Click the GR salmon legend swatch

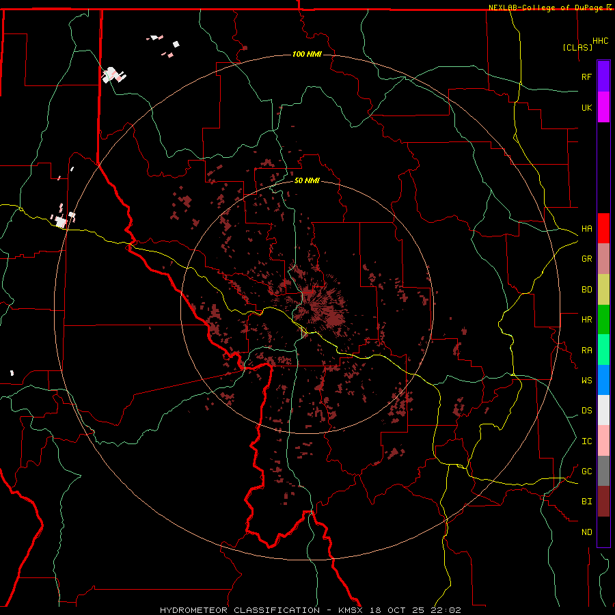point(603,259)
